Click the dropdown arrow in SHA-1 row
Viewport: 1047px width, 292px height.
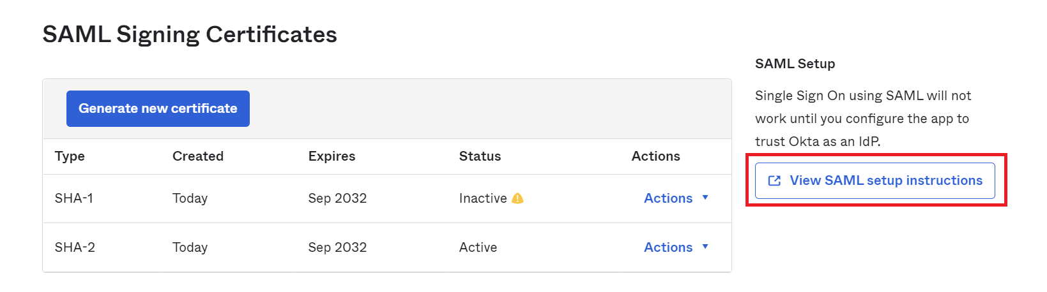pyautogui.click(x=705, y=198)
